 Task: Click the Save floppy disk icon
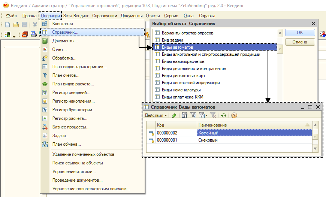(x=24, y=24)
